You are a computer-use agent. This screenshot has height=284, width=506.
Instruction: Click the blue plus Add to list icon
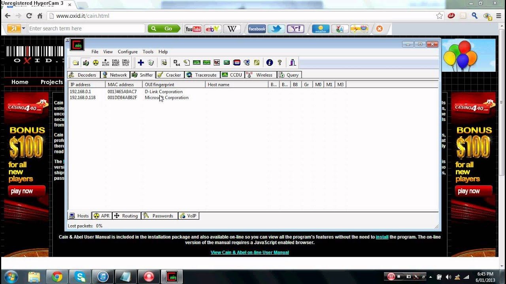pyautogui.click(x=141, y=63)
